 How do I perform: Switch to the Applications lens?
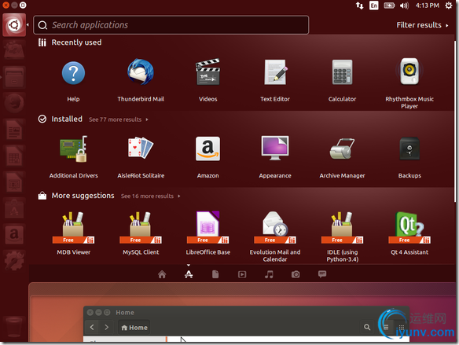coord(189,274)
